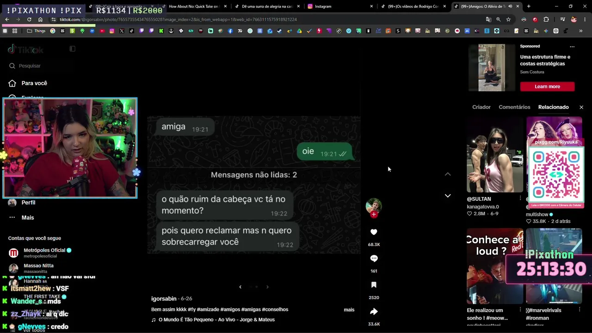This screenshot has height=333, width=592.
Task: Open the Jorge & Mateus music track link
Action: tap(216, 320)
